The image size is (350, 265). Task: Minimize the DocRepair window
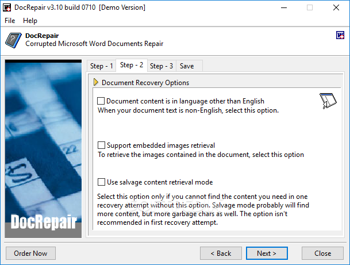pos(284,7)
